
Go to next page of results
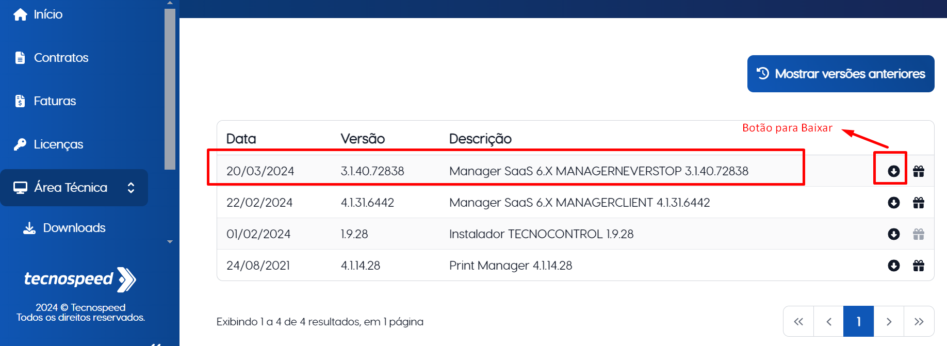tap(889, 321)
